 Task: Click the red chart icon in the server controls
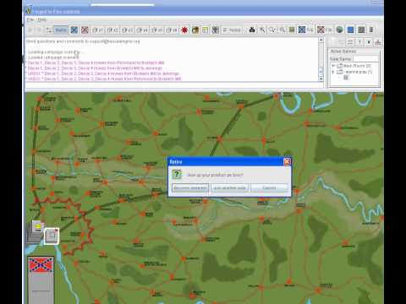tap(378, 42)
